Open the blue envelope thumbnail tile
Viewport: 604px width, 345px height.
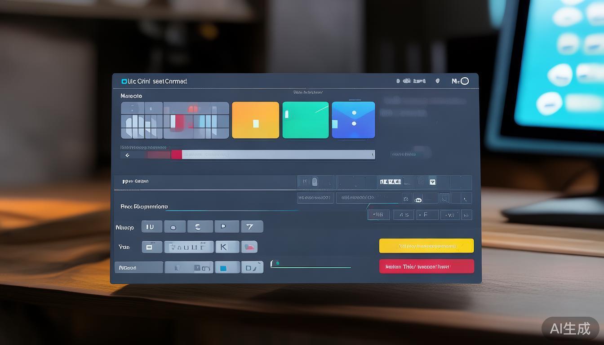[x=353, y=120]
